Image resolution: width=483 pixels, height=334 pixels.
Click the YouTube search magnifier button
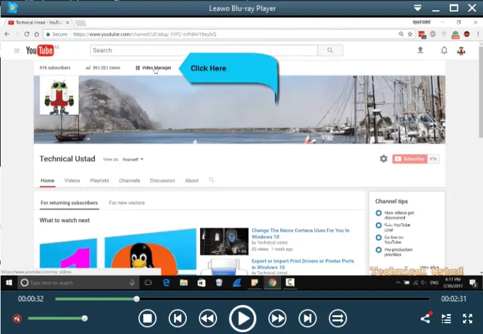(330, 50)
